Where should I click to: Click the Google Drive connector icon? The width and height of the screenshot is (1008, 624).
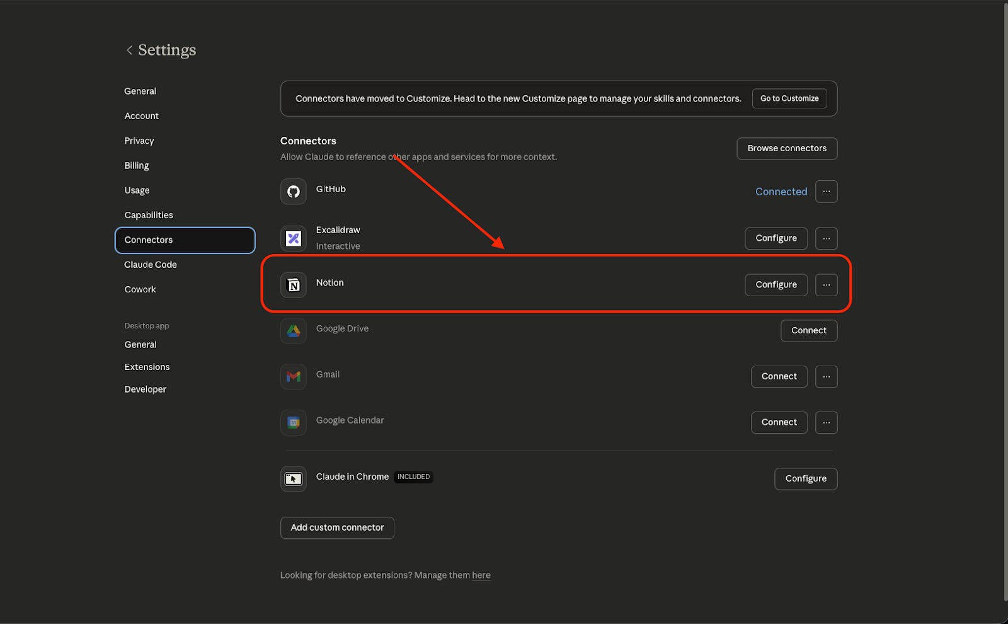coord(294,331)
